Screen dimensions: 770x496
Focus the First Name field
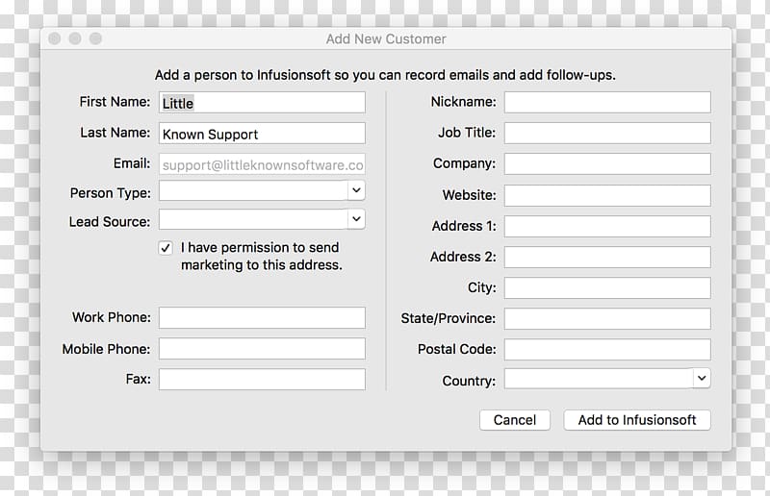262,103
